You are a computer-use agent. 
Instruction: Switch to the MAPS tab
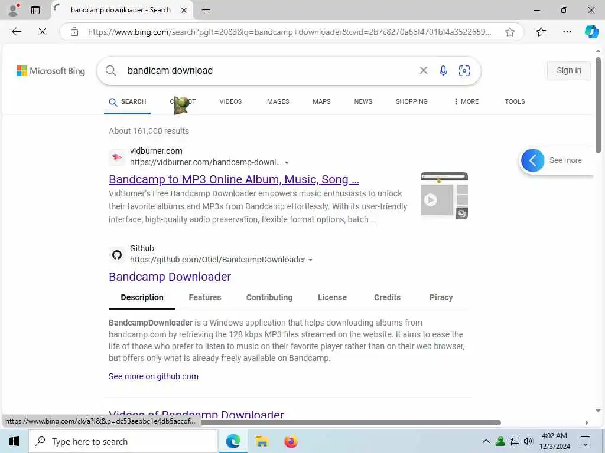[321, 101]
